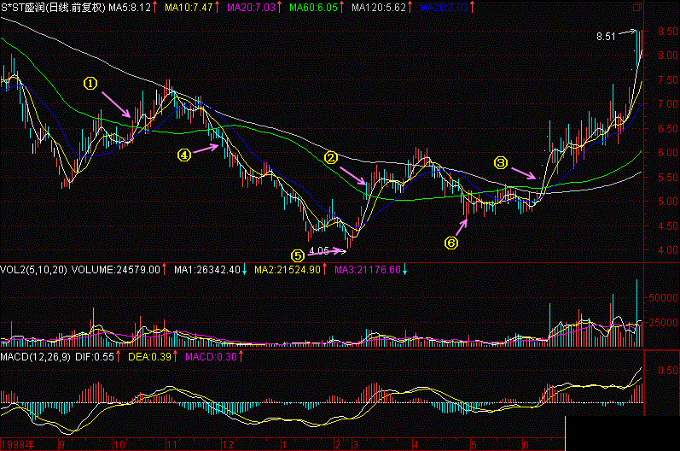Click the circled number 5 annotation marker
The image size is (680, 451).
297,255
